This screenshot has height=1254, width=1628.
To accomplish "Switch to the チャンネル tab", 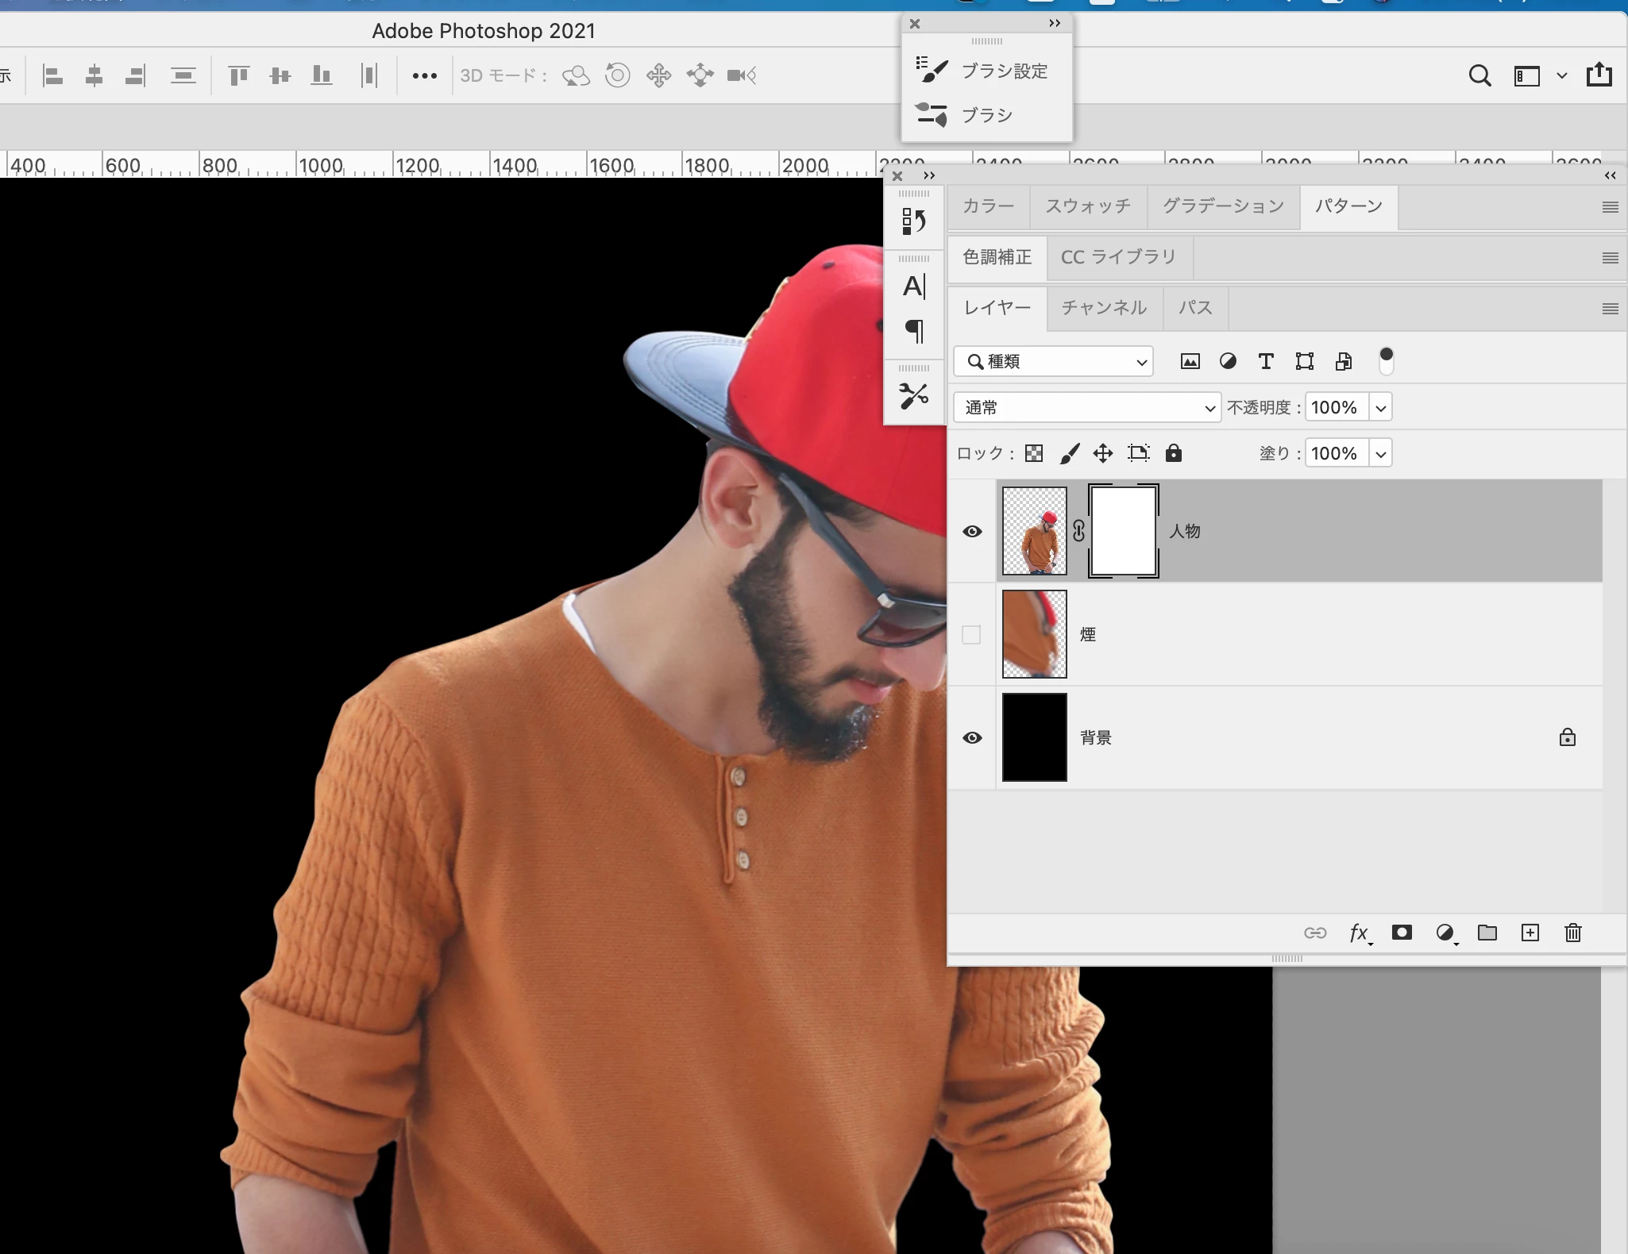I will click(1104, 308).
